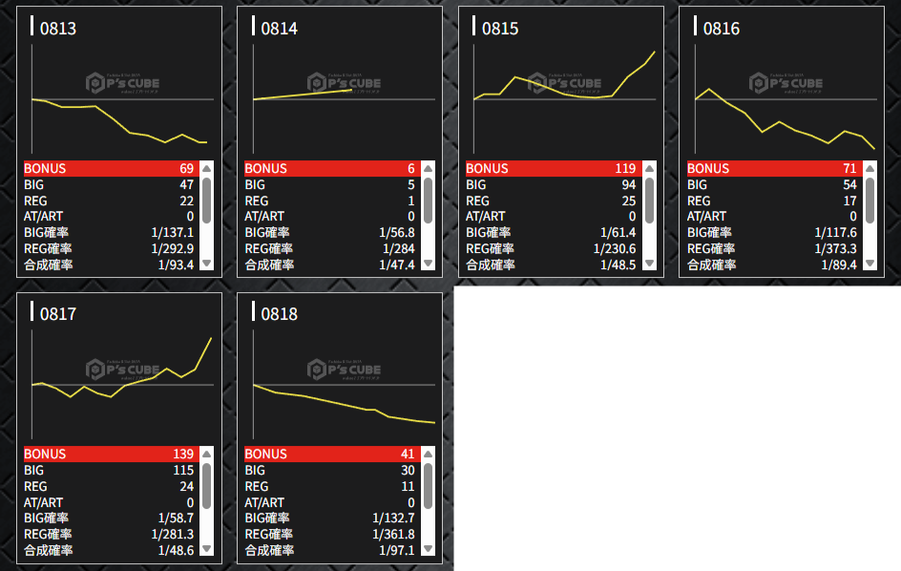Open machine 0817 title
Viewport: 901px width, 571px height.
click(57, 314)
